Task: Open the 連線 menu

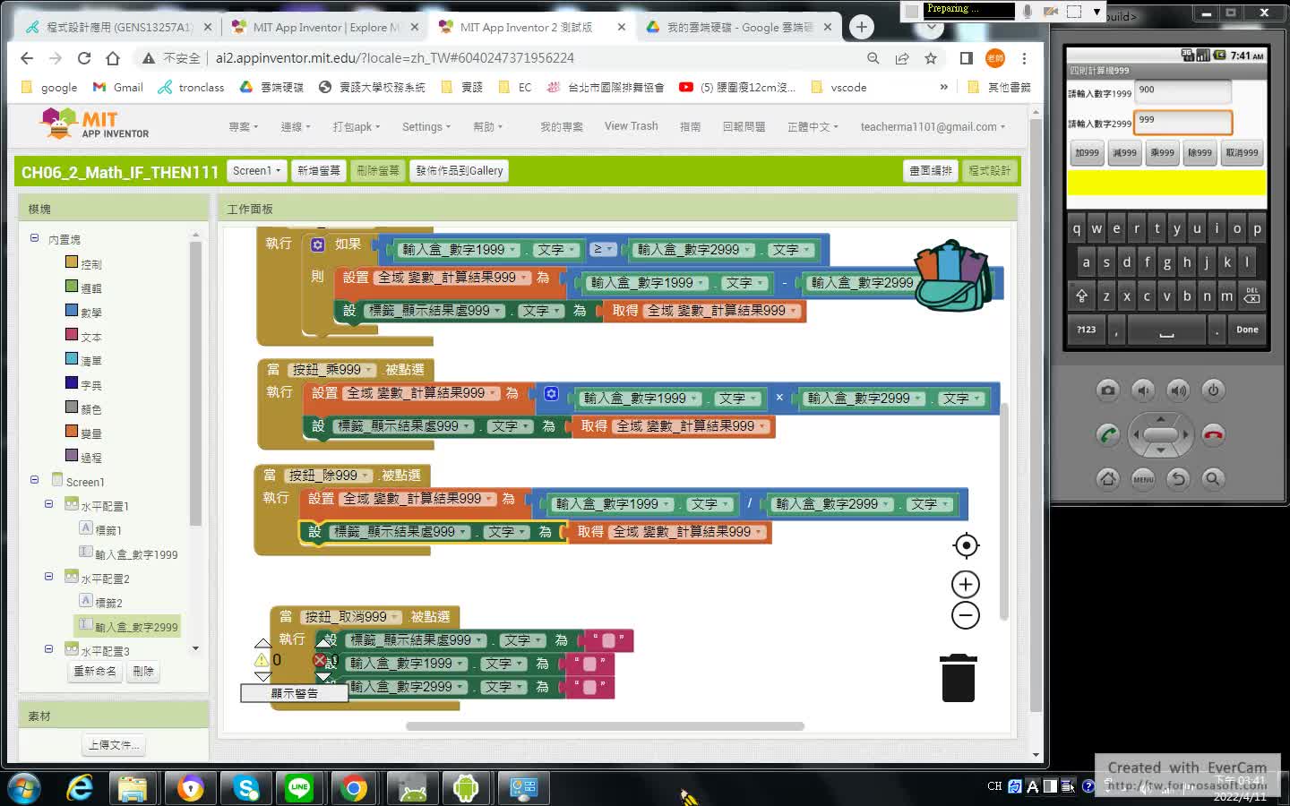Action: tap(296, 127)
